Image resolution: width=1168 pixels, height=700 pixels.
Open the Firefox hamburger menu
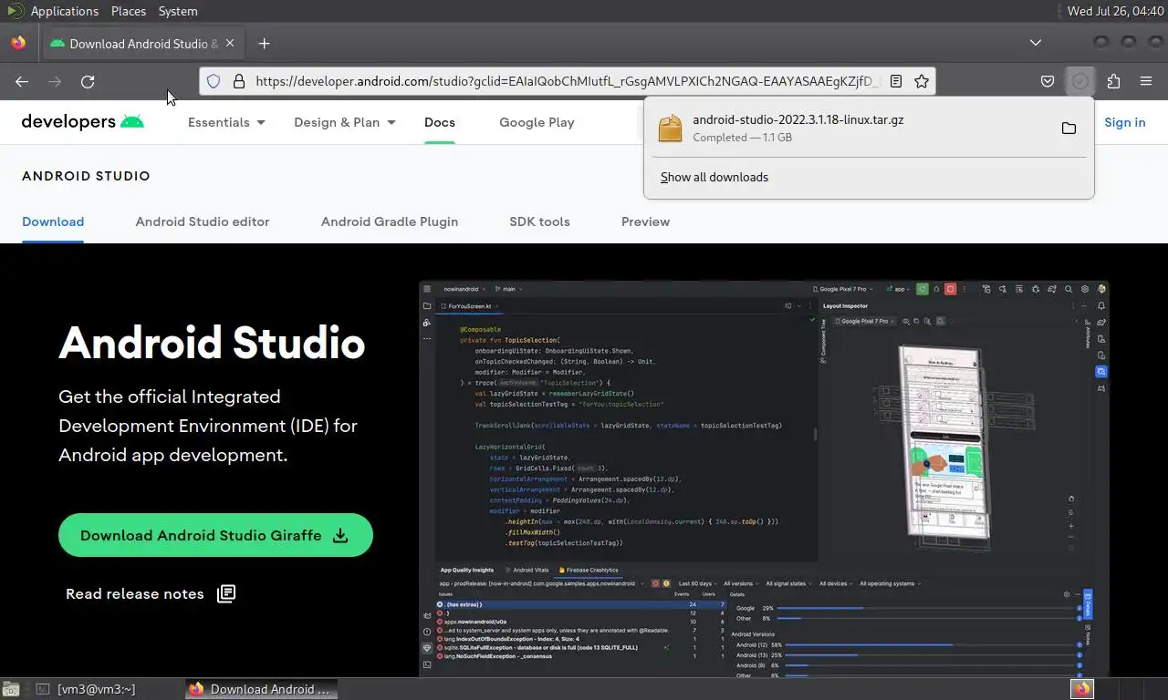[x=1146, y=81]
